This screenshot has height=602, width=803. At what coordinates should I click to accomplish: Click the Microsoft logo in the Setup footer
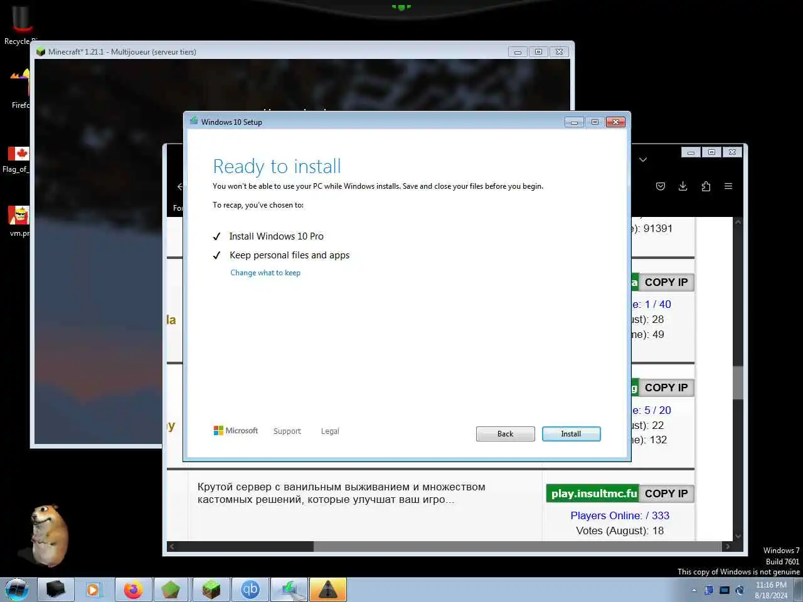[236, 431]
